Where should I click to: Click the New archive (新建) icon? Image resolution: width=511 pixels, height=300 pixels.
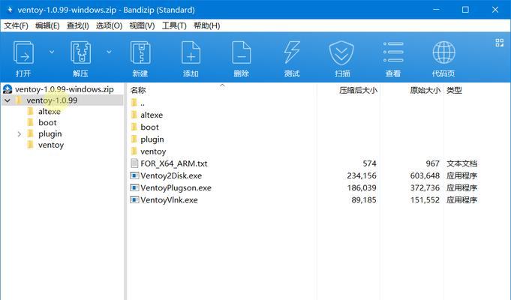140,52
